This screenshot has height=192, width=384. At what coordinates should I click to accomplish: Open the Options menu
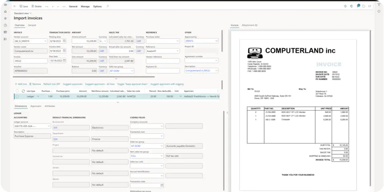pos(97,6)
